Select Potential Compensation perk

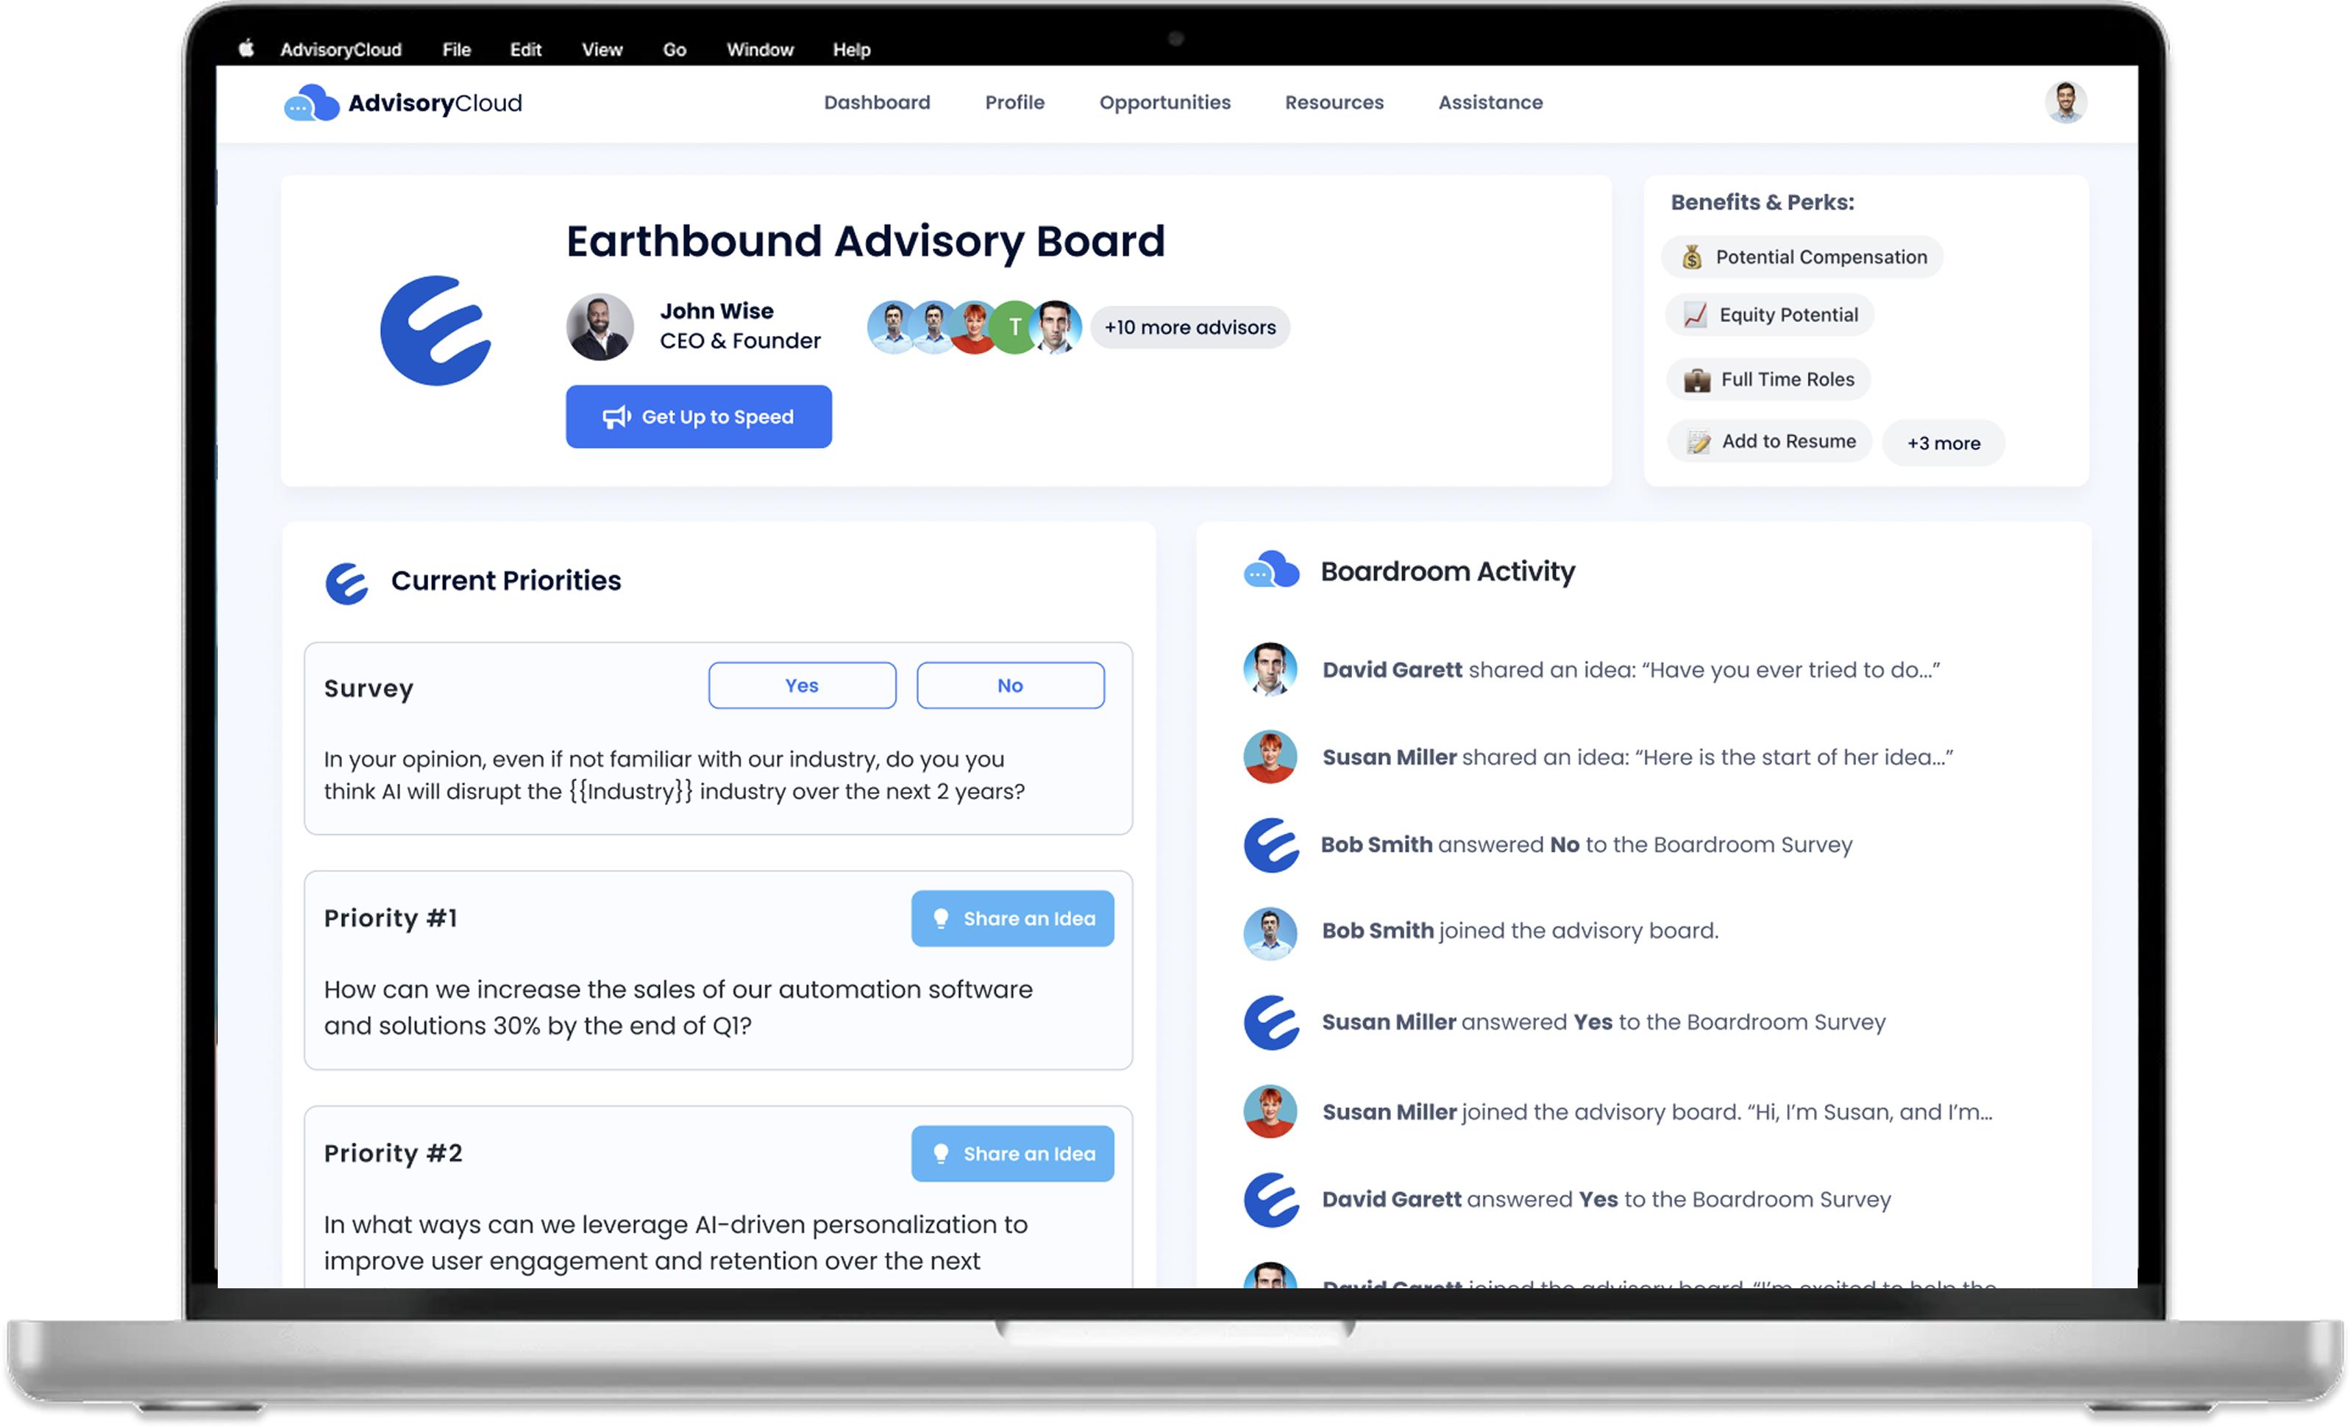click(1802, 257)
